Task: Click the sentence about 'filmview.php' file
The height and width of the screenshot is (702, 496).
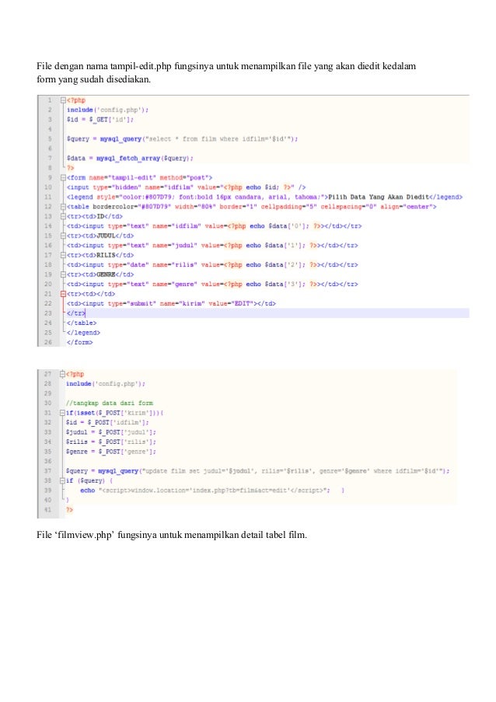Action: coord(172,535)
